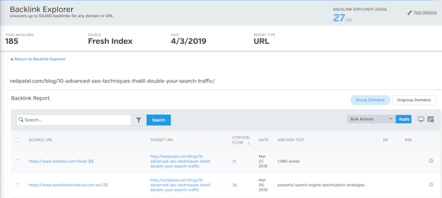Select Group Domains toggle

click(x=370, y=100)
